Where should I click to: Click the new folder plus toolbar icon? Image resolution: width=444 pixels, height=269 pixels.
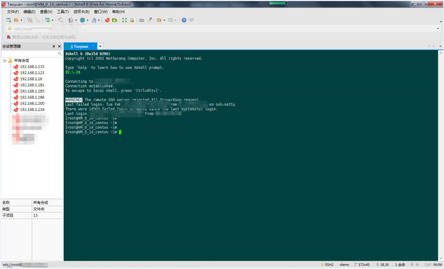pos(159,20)
